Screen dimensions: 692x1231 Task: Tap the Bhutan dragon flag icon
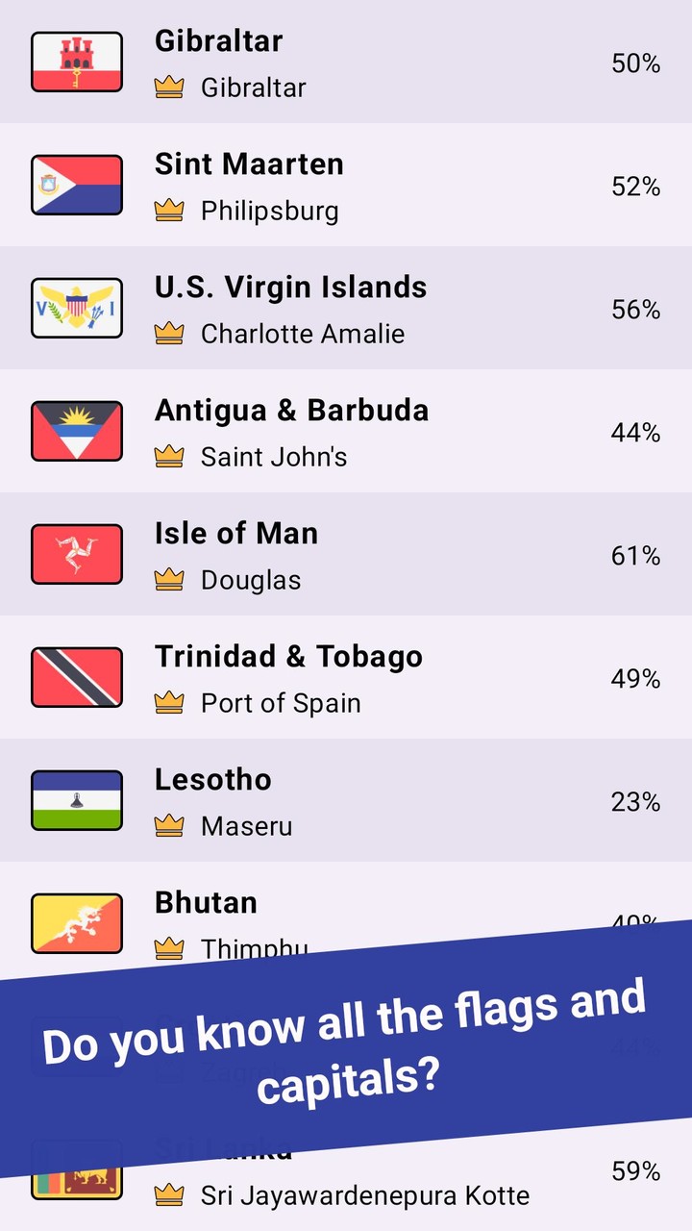tap(77, 923)
